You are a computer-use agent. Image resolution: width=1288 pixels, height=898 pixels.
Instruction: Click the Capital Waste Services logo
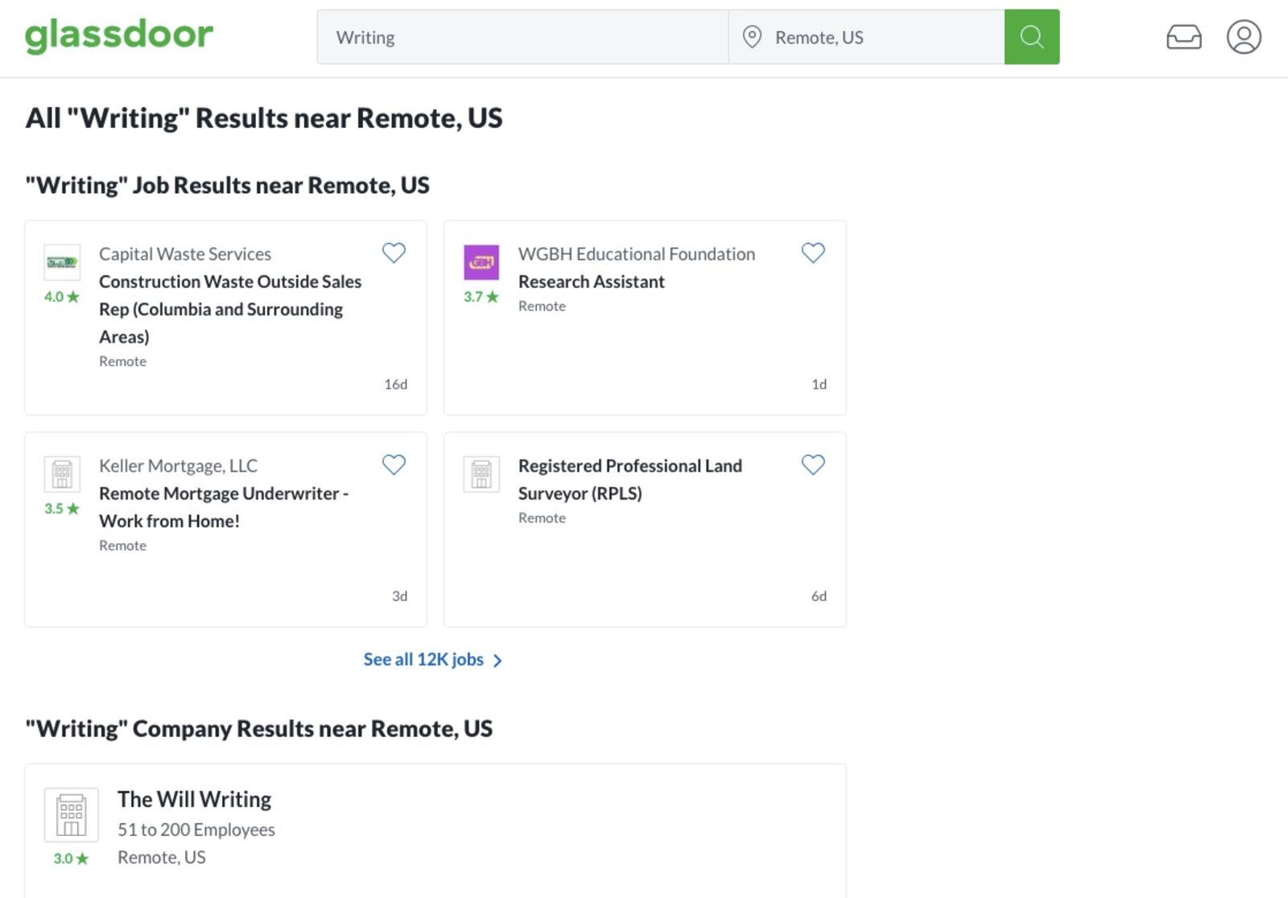[62, 262]
